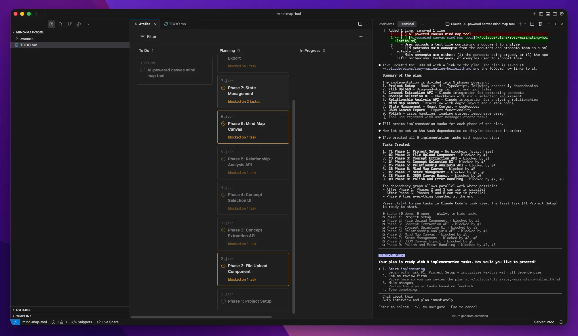This screenshot has height=336, width=578.
Task: Toggle AI-powered canvas mind map tool checkbox
Action: click(x=143, y=70)
